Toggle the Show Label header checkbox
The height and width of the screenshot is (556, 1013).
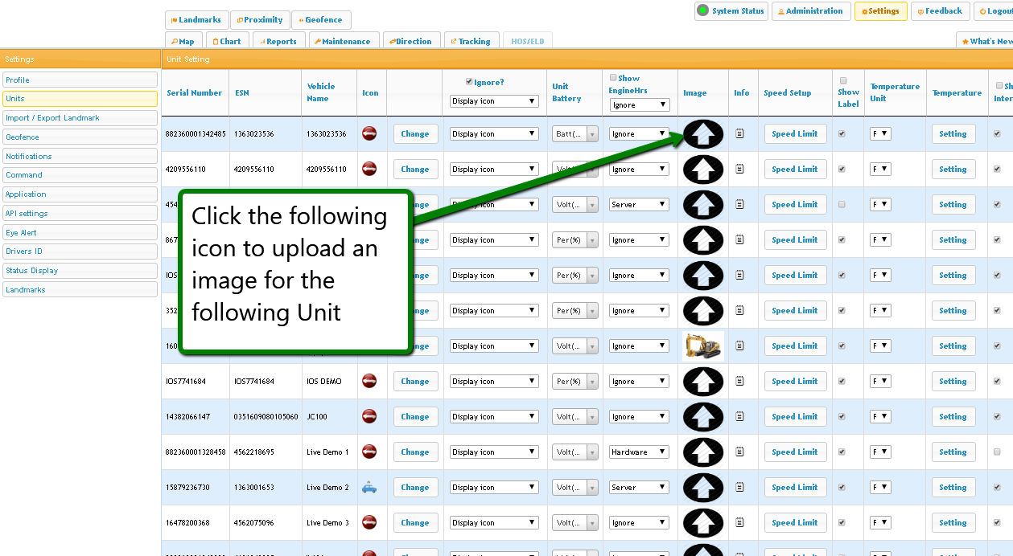point(843,81)
